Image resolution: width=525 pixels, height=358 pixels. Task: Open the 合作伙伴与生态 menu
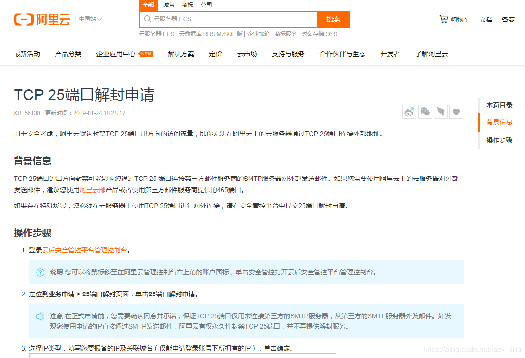pyautogui.click(x=342, y=54)
